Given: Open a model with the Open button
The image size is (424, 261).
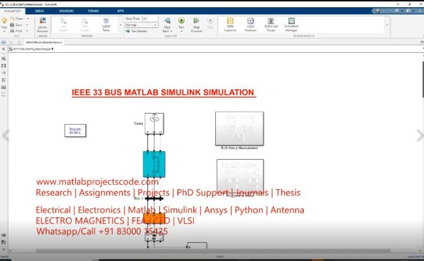Looking at the screenshot, I should point(17,19).
